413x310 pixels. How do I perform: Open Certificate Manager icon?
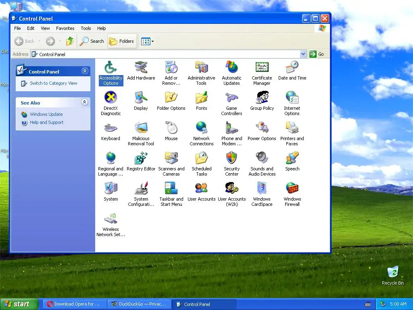[262, 73]
